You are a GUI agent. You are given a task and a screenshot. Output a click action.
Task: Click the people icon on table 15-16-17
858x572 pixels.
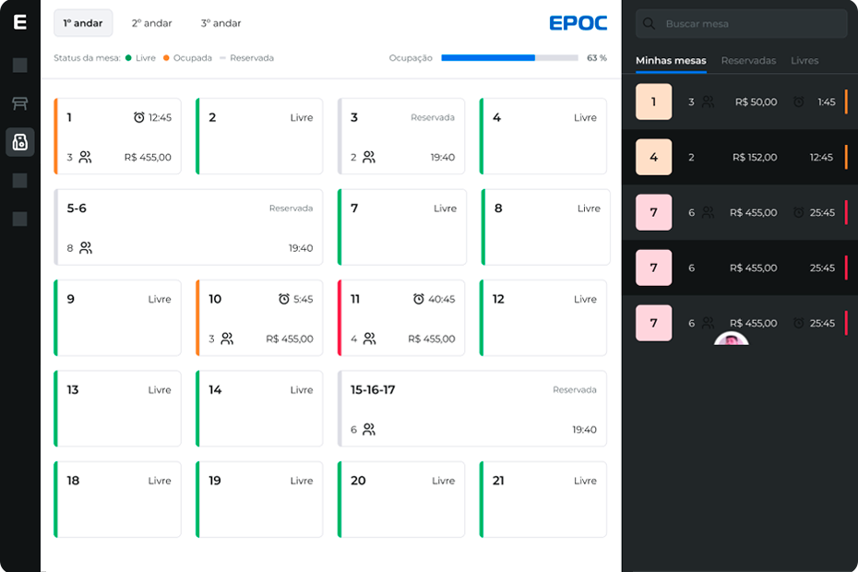(x=369, y=429)
